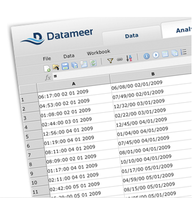Image resolution: width=192 pixels, height=198 pixels.
Task: Select column A header
Action: pos(74,84)
